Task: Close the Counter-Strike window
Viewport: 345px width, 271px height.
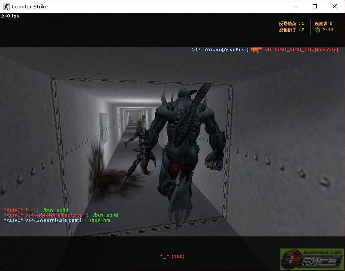Action: (x=335, y=6)
